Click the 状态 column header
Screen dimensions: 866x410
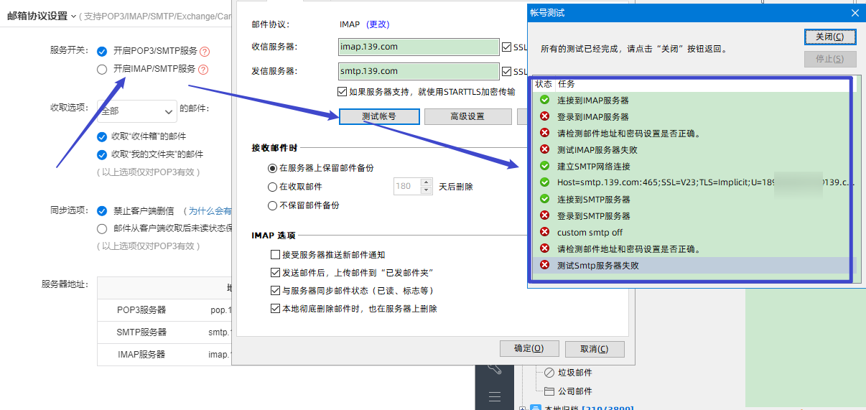point(544,84)
